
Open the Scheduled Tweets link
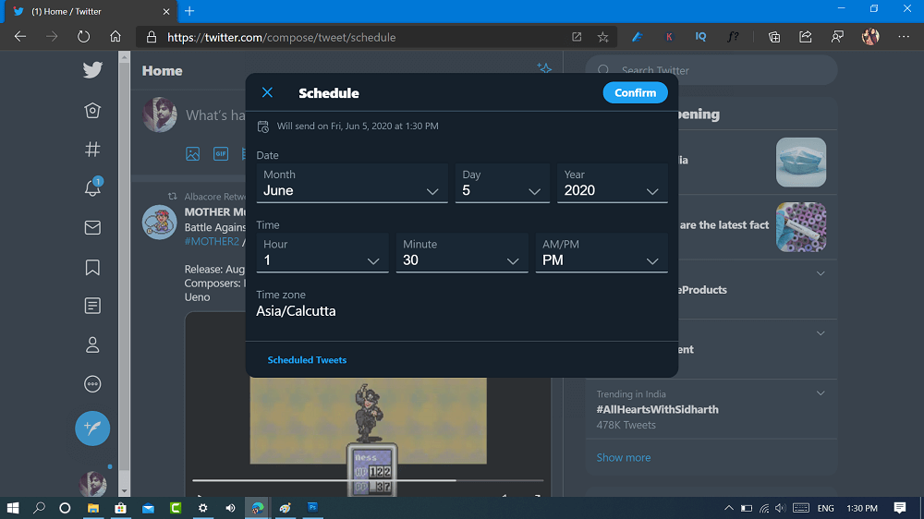coord(307,360)
